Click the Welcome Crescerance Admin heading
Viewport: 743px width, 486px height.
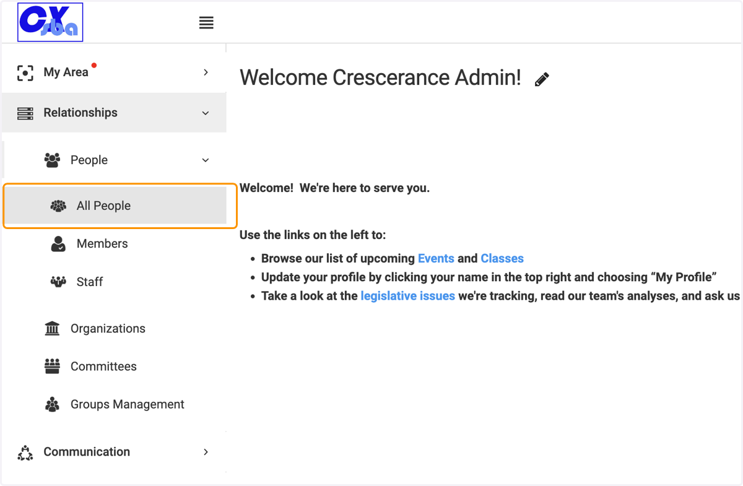(x=380, y=77)
